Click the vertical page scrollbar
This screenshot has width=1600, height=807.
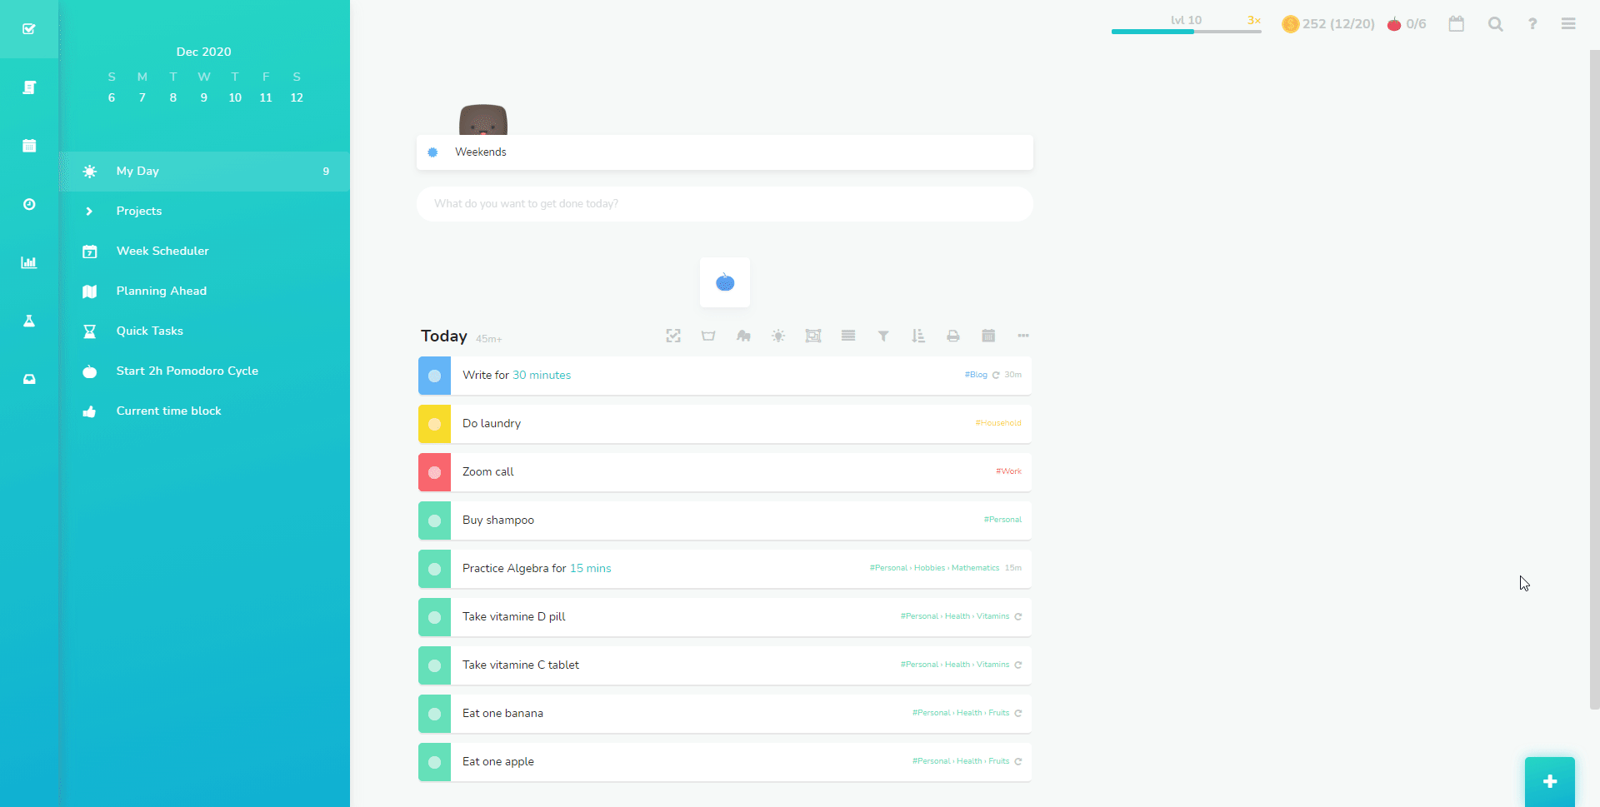pyautogui.click(x=1594, y=379)
